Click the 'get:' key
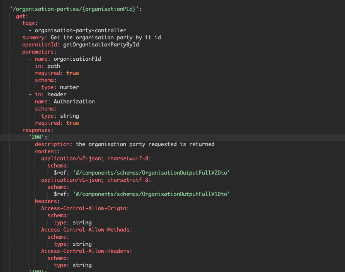Viewport: 345px width, 272px height. [x=22, y=16]
